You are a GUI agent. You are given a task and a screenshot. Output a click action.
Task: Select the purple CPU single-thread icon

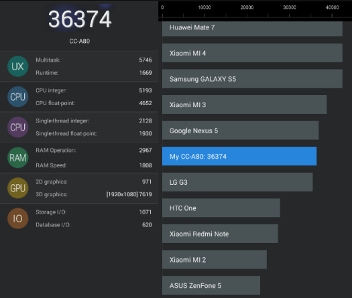[17, 127]
